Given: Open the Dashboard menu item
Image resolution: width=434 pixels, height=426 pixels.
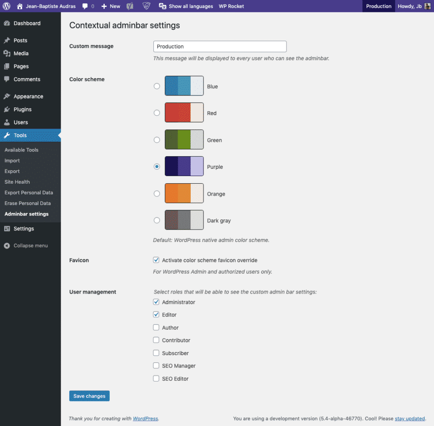Looking at the screenshot, I should (31, 23).
